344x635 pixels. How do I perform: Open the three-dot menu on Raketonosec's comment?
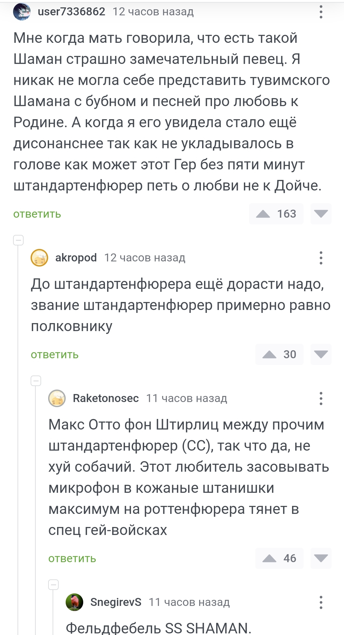[321, 399]
